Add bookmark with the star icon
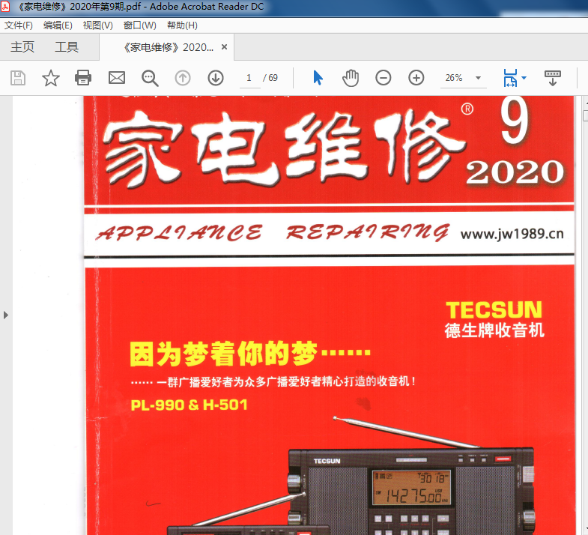Viewport: 588px width, 535px height. click(x=50, y=78)
